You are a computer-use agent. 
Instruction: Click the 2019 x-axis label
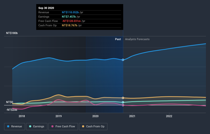point(59,116)
